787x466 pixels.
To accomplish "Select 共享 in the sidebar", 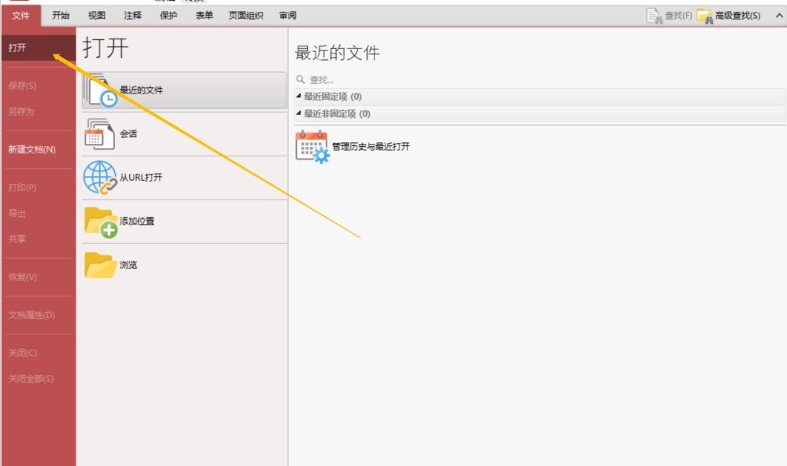I will pos(17,239).
